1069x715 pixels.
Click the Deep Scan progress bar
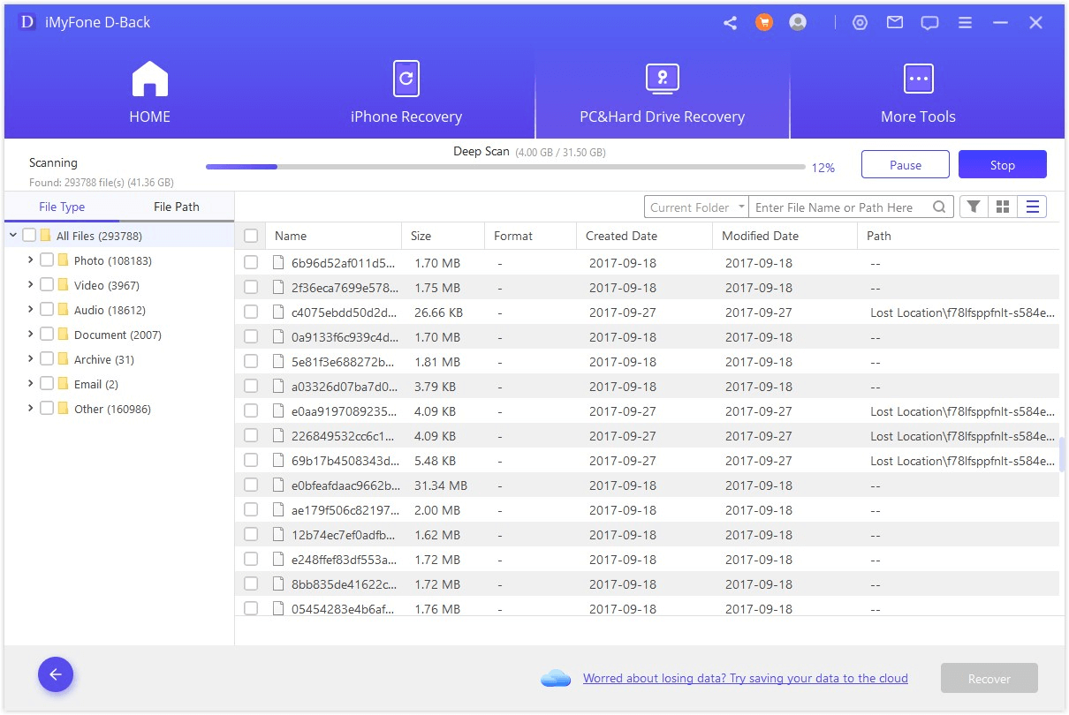click(x=504, y=167)
